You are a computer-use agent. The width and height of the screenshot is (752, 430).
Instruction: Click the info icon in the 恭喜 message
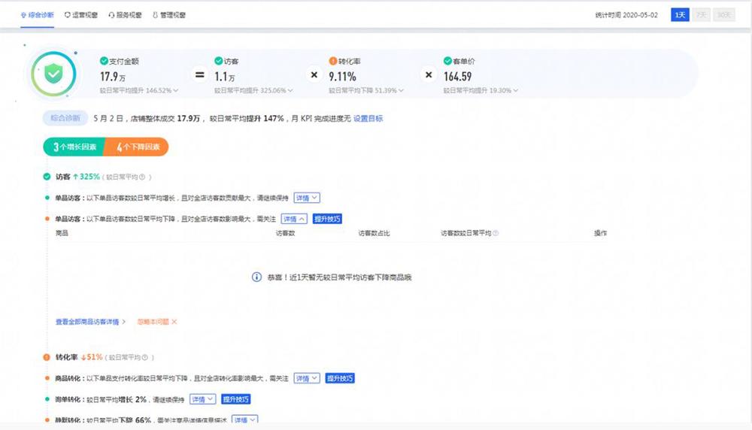pos(256,277)
